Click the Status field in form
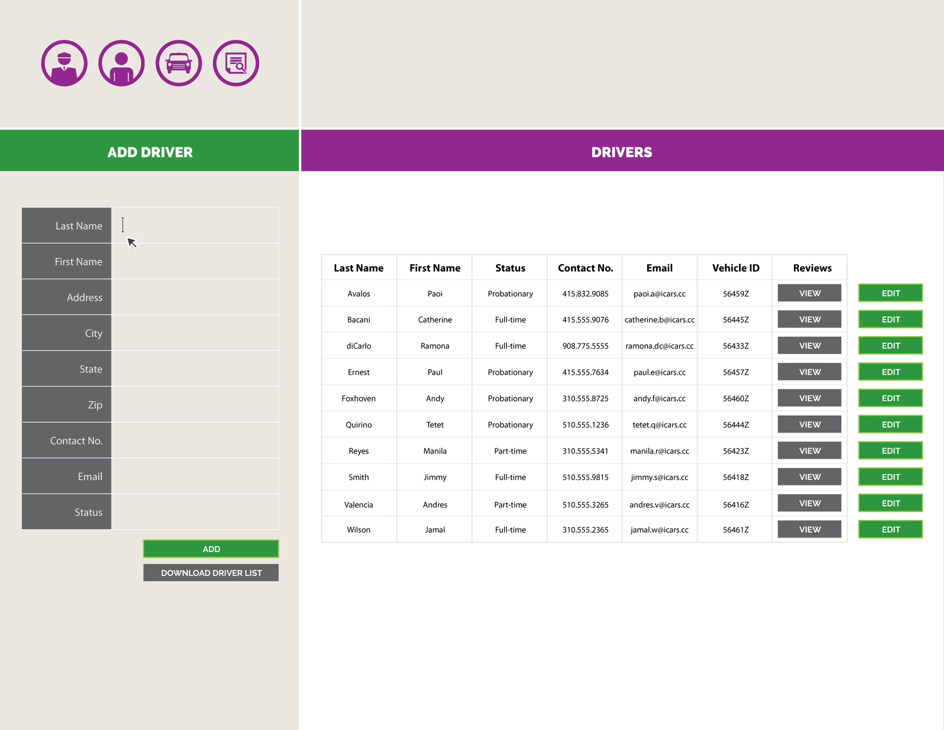Viewport: 944px width, 730px height. click(x=195, y=512)
